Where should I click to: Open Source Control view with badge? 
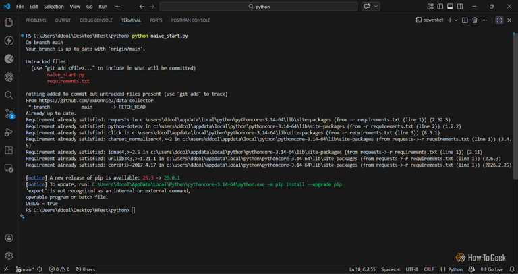coord(9,113)
